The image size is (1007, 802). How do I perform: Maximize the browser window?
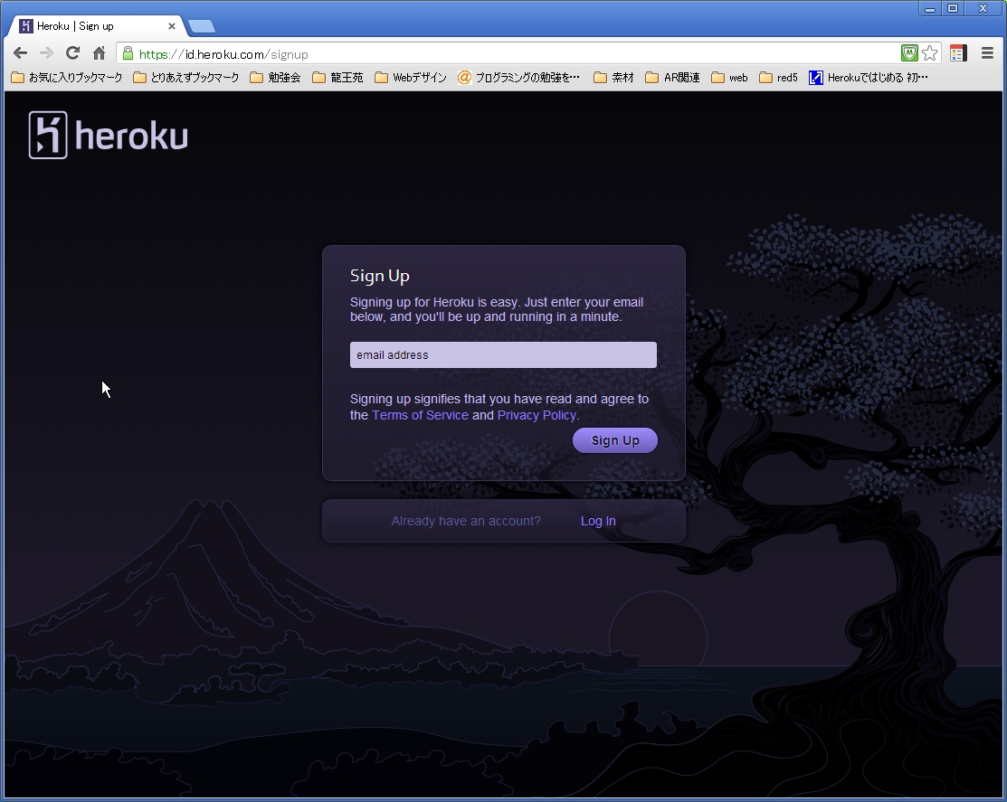[953, 8]
